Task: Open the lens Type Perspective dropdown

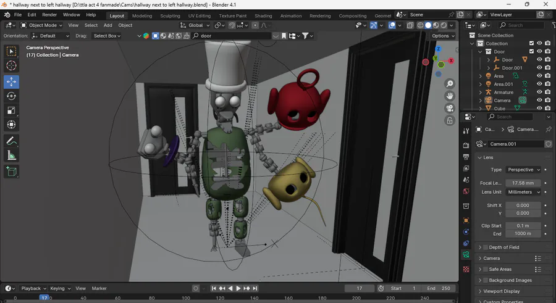Action: [523, 170]
